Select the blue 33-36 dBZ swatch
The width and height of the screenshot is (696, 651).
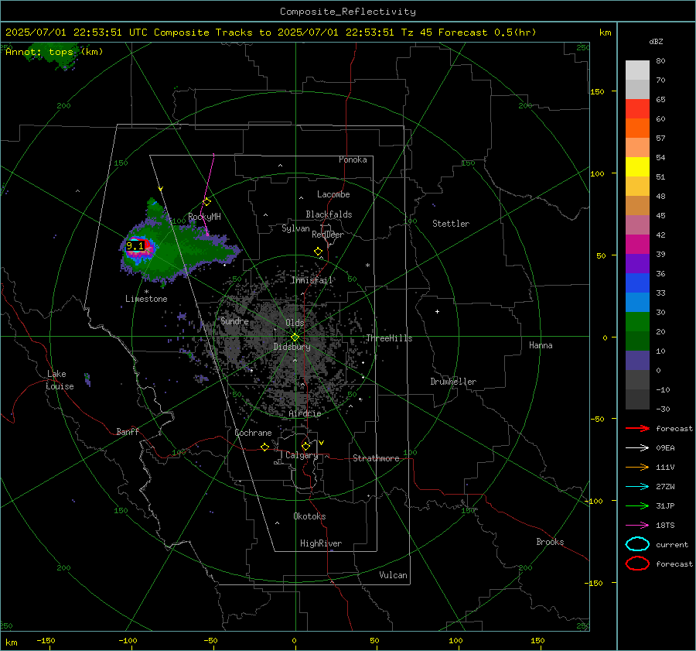click(637, 283)
